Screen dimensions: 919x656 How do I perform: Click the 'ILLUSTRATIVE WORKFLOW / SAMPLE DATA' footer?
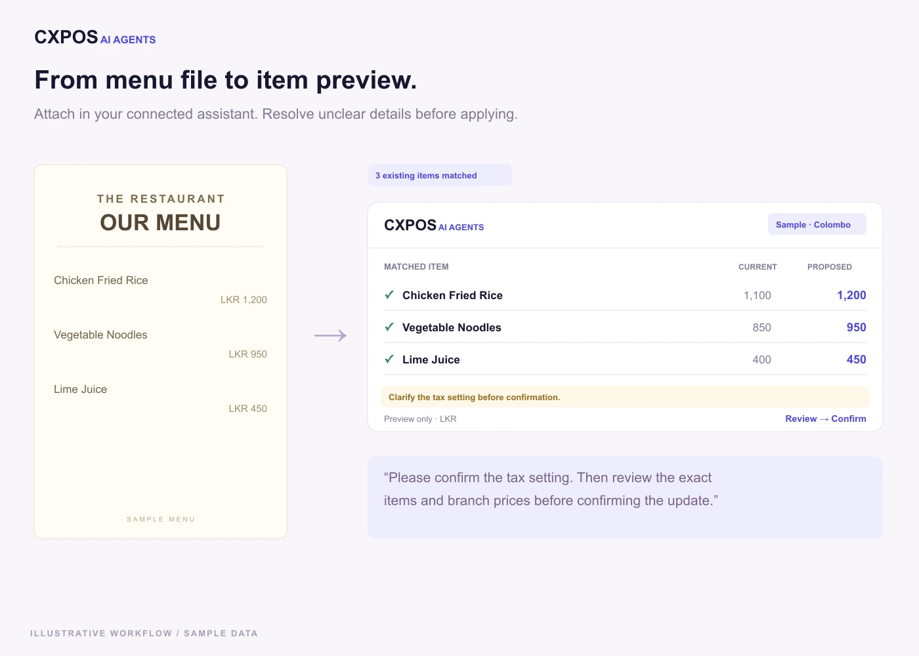tap(144, 634)
